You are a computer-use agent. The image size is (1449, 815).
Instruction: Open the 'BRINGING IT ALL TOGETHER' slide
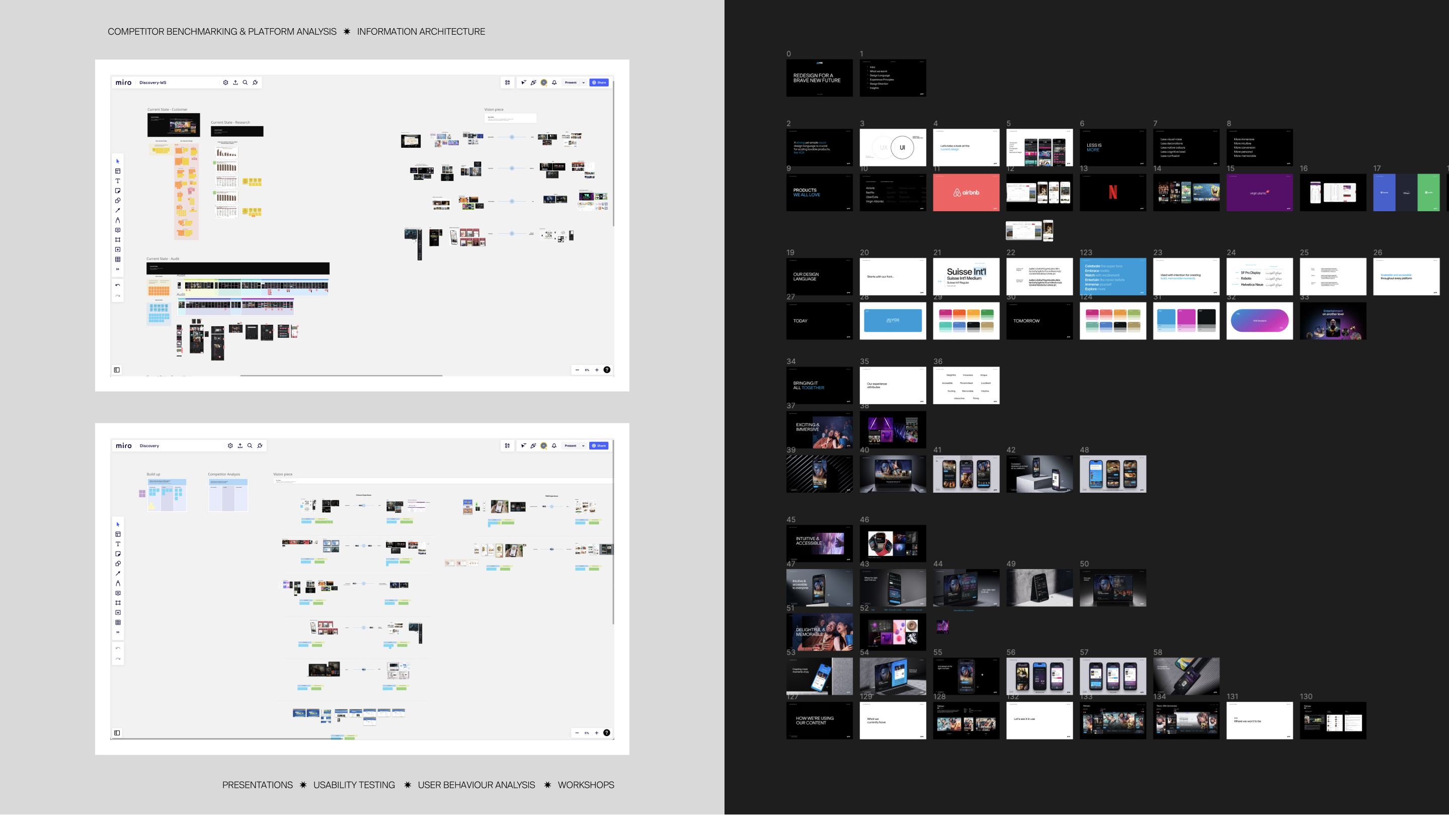click(820, 386)
